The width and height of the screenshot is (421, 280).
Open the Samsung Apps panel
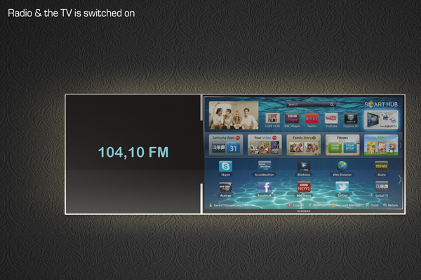pyautogui.click(x=224, y=145)
